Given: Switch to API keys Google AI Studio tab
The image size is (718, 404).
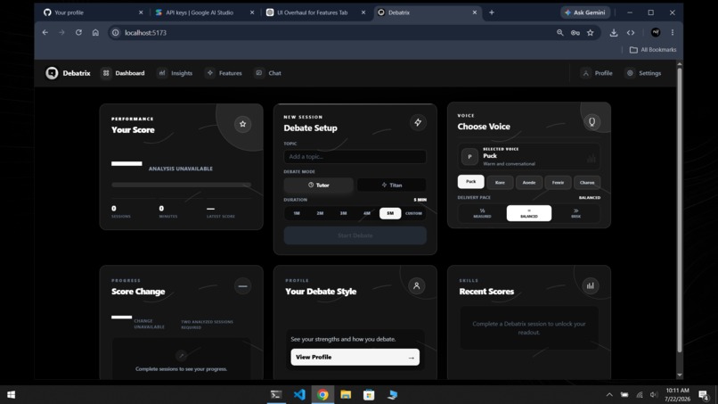Looking at the screenshot, I should [203, 12].
